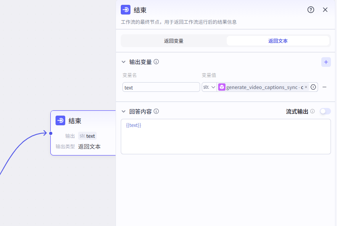The height and width of the screenshot is (226, 337).
Task: Select the 返回文本 tab
Action: (x=278, y=41)
